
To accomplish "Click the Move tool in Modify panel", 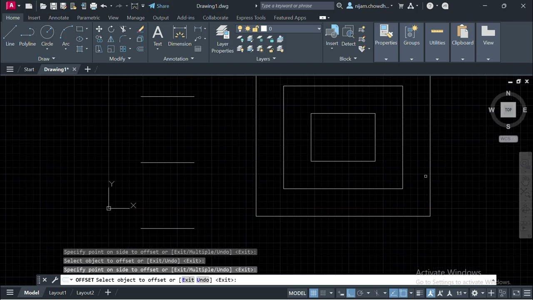I will 99,29.
